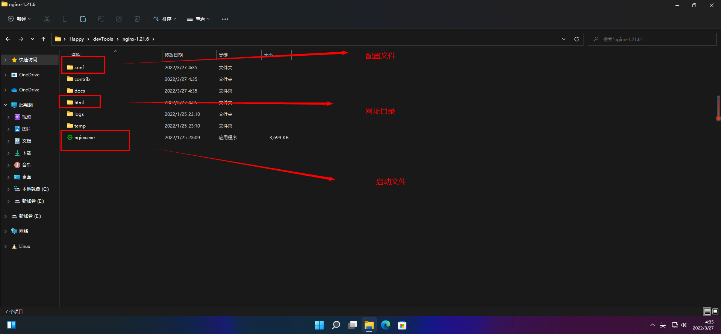
Task: Expand the 快速访问 tree node
Action: pyautogui.click(x=5, y=60)
